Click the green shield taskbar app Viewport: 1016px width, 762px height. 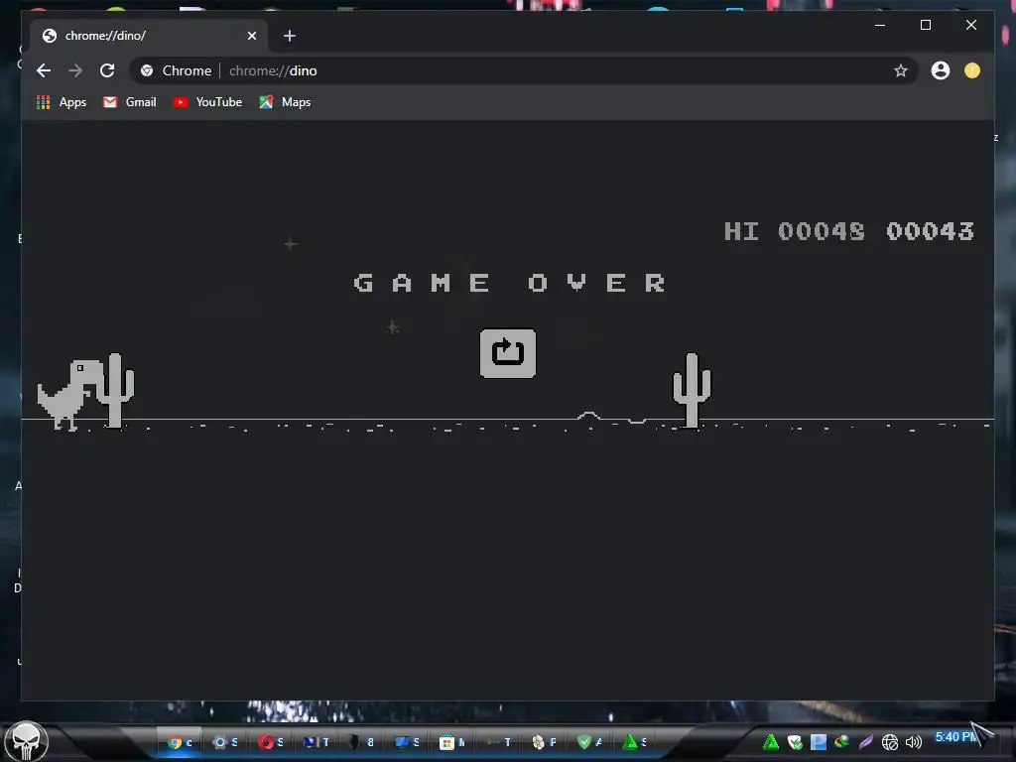click(589, 742)
